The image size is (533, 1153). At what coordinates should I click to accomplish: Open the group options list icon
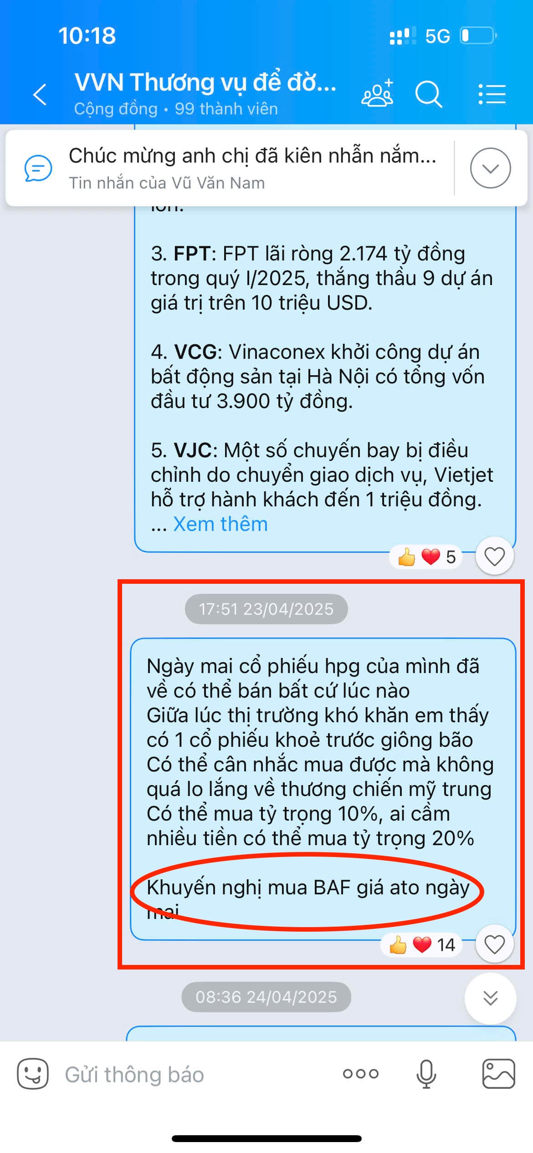click(x=492, y=94)
